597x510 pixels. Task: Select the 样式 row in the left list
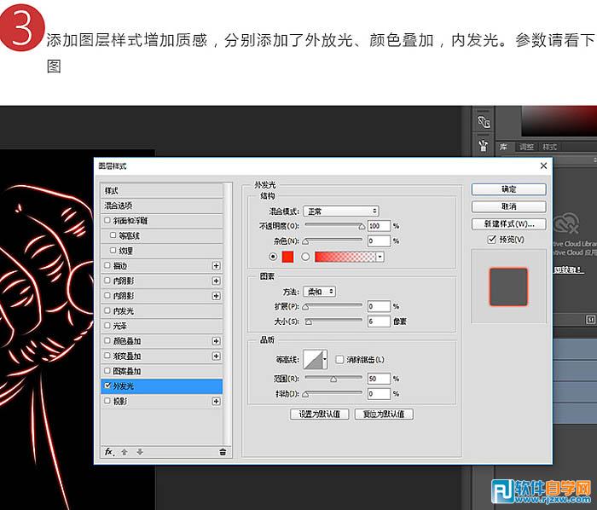pyautogui.click(x=162, y=190)
